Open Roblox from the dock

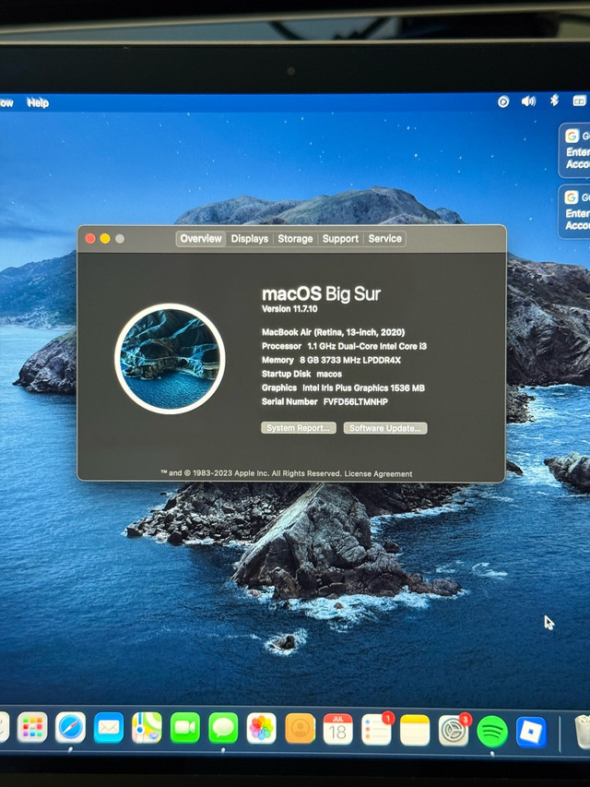point(531,731)
